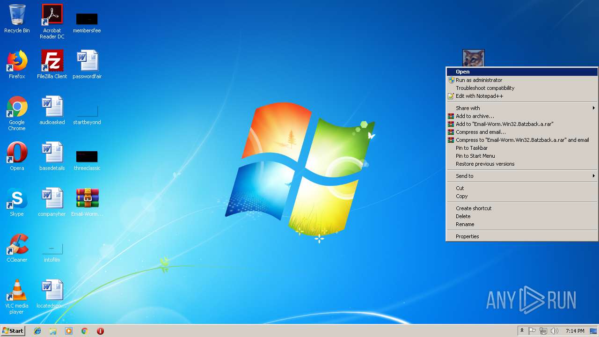Open Properties from the context menu
The image size is (599, 337).
[x=522, y=236]
